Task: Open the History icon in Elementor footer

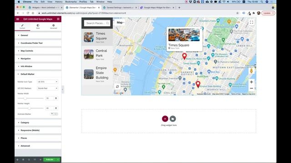Action: [29, 160]
